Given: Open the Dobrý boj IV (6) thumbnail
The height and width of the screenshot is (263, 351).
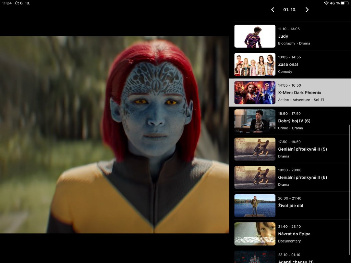Looking at the screenshot, I should (x=255, y=121).
